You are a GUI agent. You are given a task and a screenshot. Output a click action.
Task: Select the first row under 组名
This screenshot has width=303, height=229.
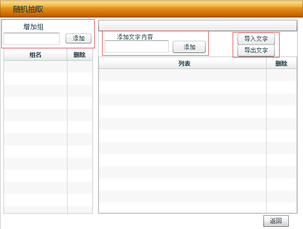pyautogui.click(x=35, y=67)
